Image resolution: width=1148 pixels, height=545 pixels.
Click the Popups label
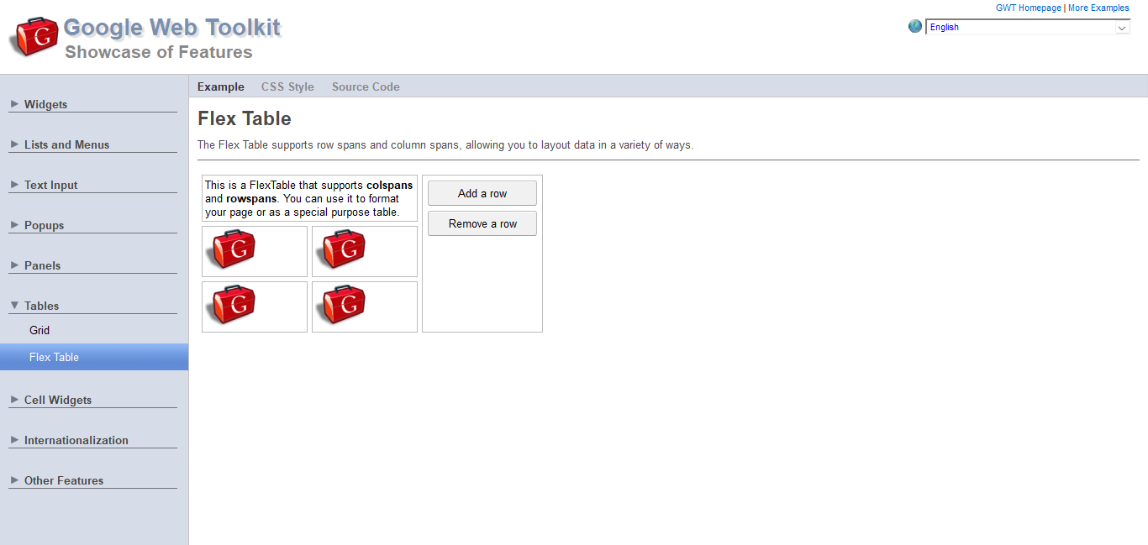click(x=44, y=225)
